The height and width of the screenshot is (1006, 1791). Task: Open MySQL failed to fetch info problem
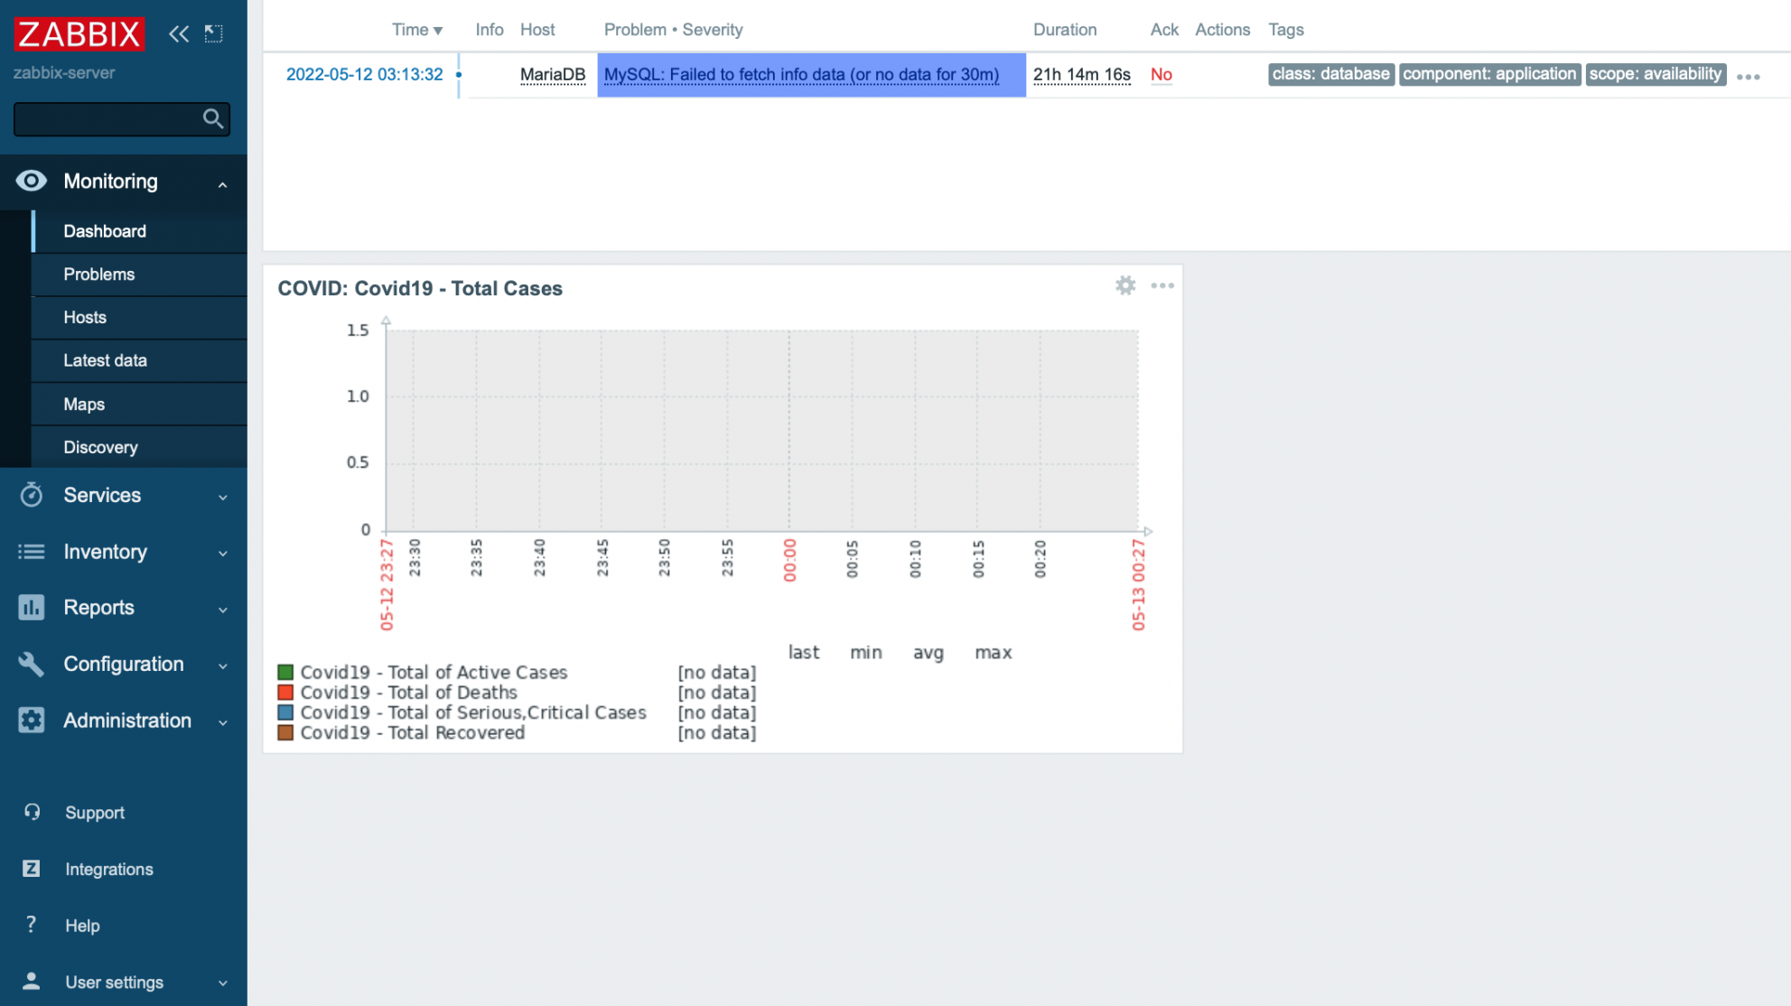click(x=801, y=75)
